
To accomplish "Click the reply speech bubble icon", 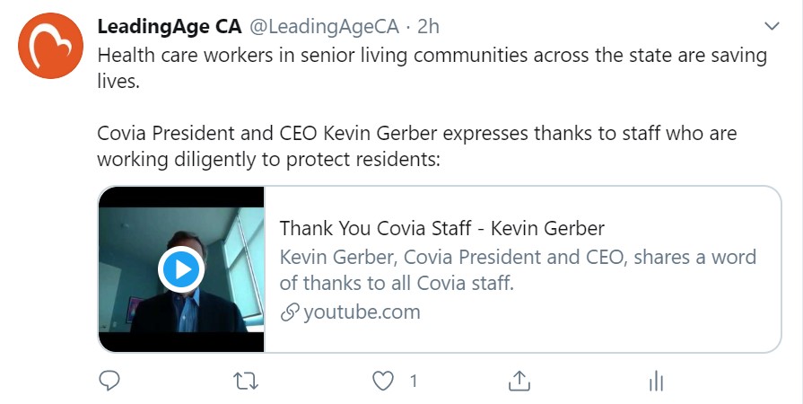I will (x=109, y=381).
